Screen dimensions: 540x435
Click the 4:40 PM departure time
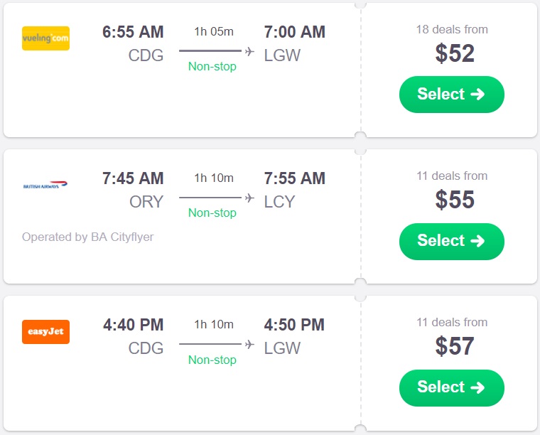[133, 325]
